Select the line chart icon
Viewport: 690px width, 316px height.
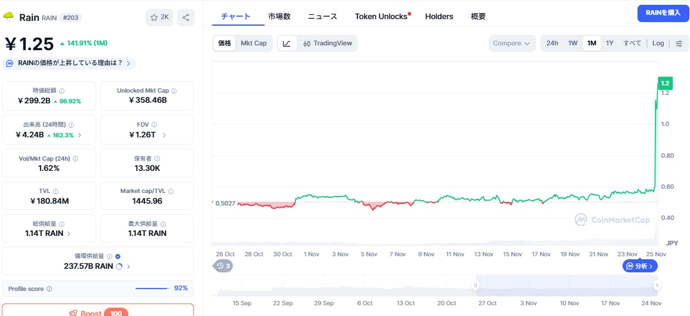point(287,43)
